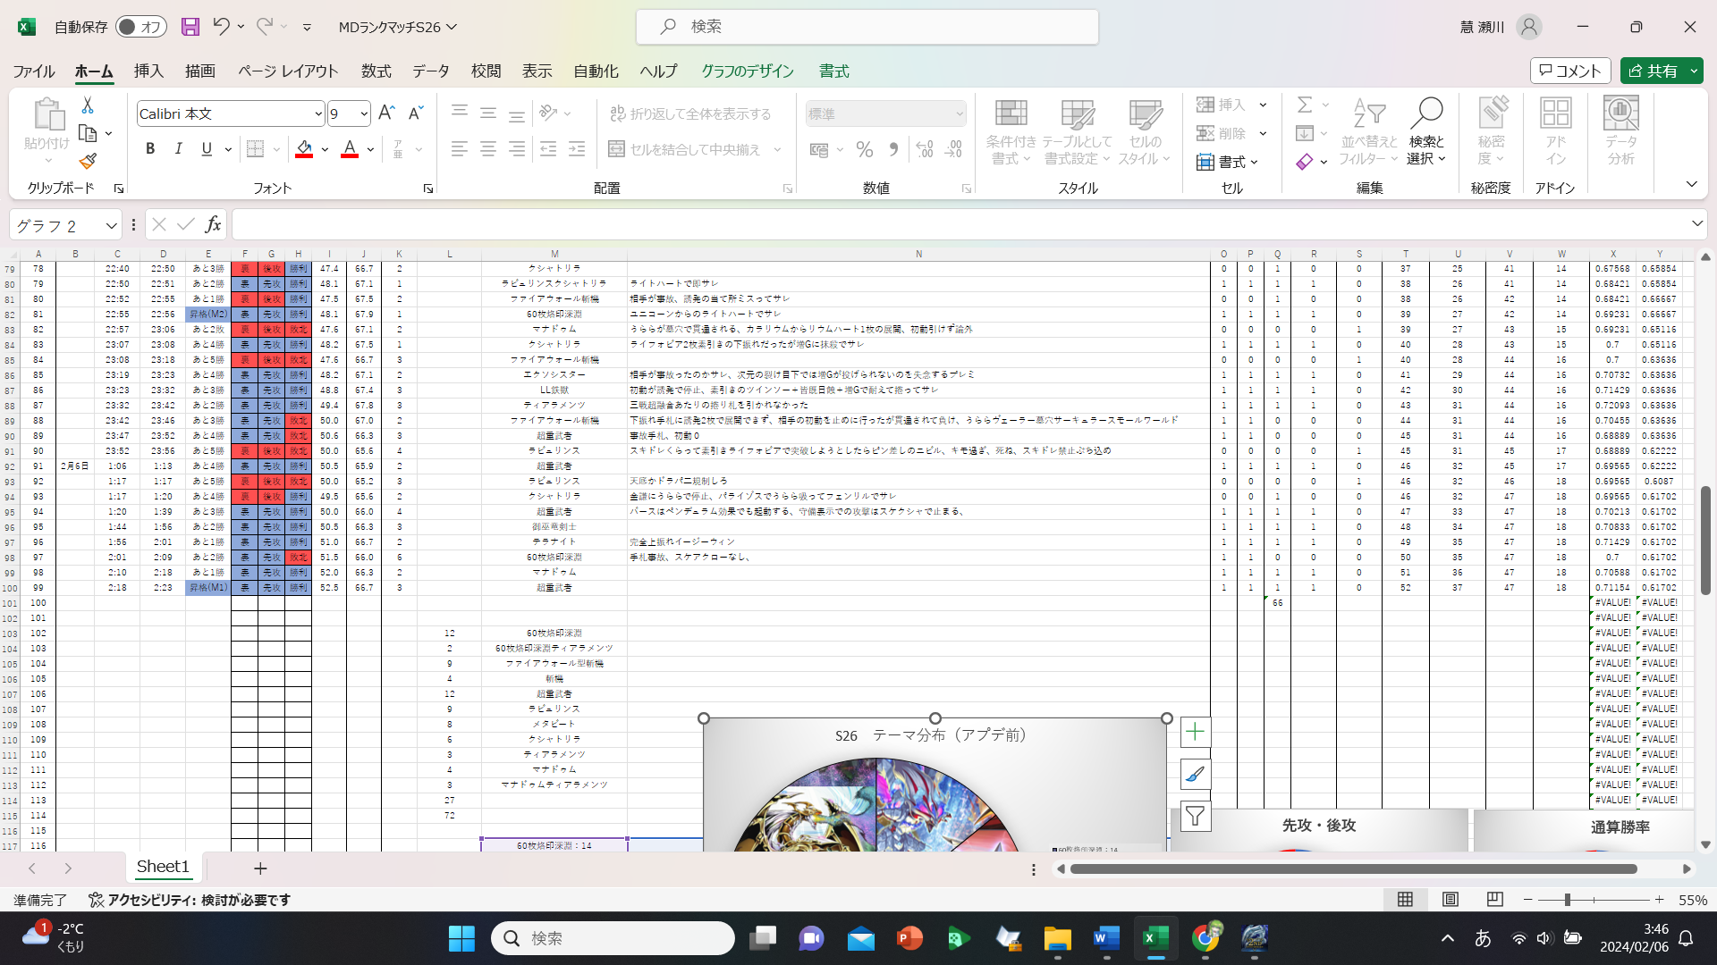Open Cell Styles gallery
Image resolution: width=1717 pixels, height=965 pixels.
click(x=1145, y=131)
